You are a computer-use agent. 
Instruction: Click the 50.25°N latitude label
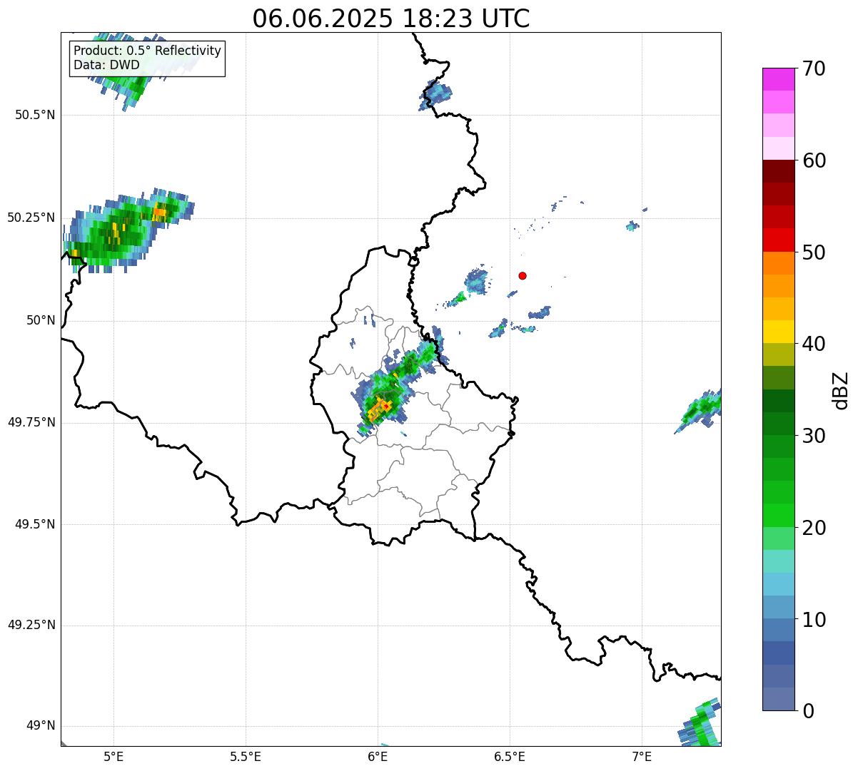pyautogui.click(x=31, y=218)
